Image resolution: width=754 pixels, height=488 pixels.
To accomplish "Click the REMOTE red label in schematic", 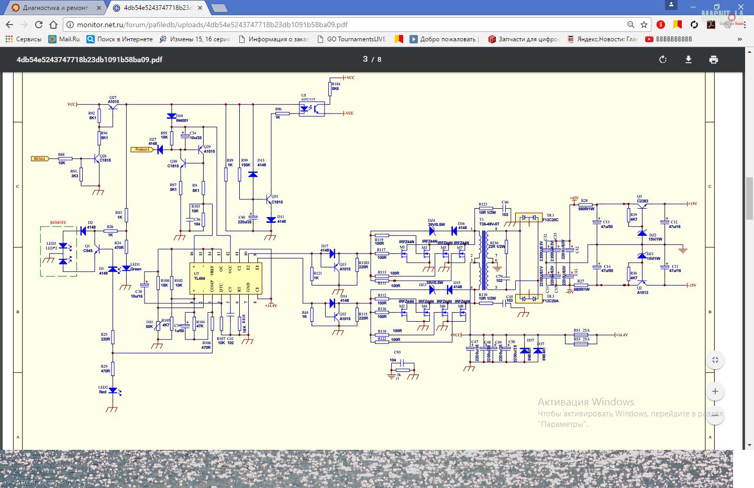I will coord(58,222).
